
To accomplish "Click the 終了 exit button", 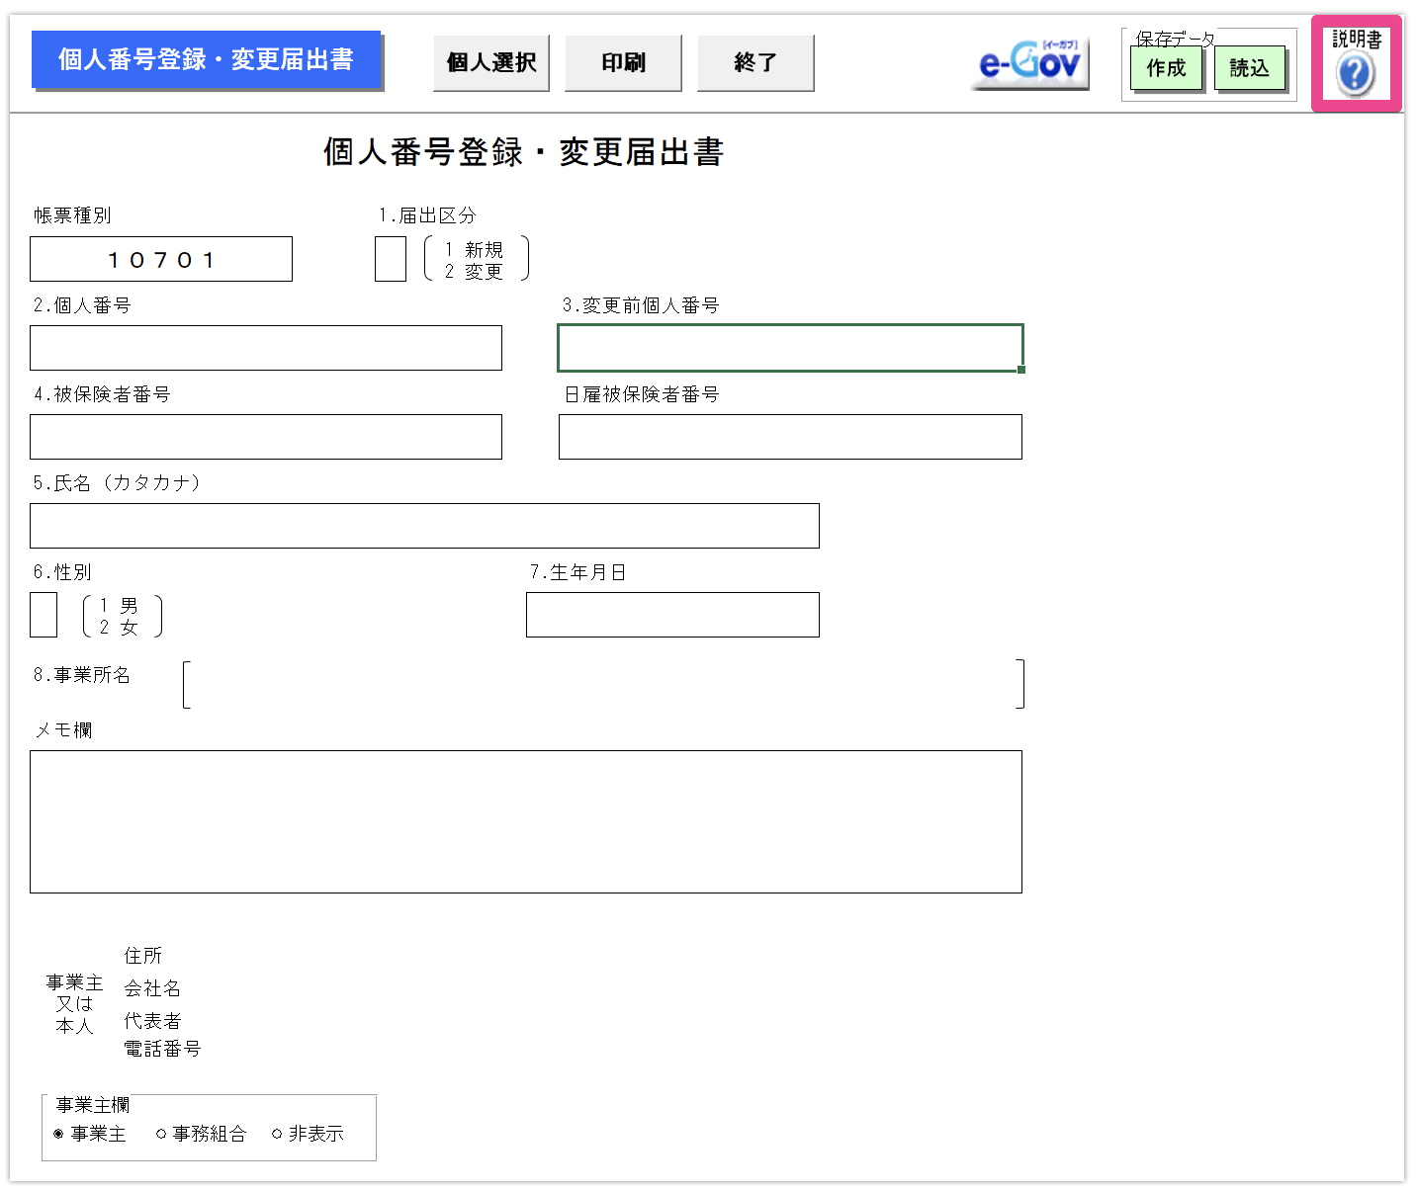I will pyautogui.click(x=755, y=63).
